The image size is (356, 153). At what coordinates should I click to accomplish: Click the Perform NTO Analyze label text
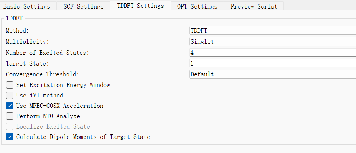pos(48,116)
